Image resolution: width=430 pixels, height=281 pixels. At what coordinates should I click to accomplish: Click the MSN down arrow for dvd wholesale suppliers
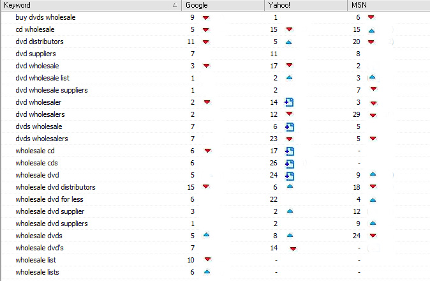coord(373,89)
